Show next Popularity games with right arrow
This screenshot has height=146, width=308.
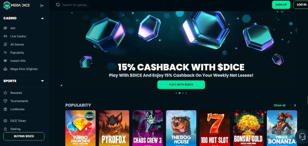coord(295,105)
